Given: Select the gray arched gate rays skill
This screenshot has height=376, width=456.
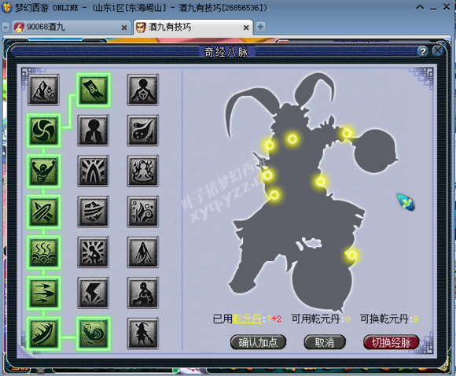Looking at the screenshot, I should 93,171.
